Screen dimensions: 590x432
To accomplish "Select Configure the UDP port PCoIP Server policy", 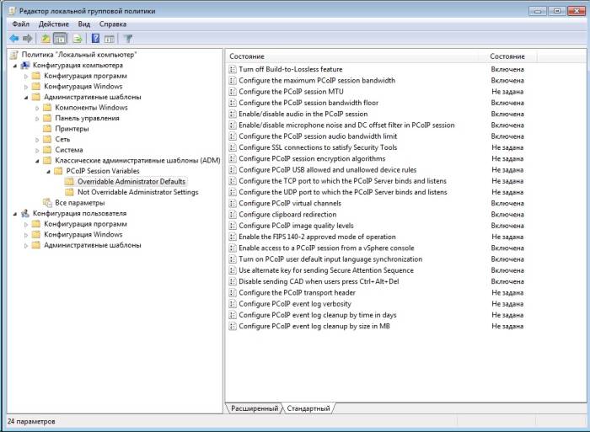I will coord(343,192).
